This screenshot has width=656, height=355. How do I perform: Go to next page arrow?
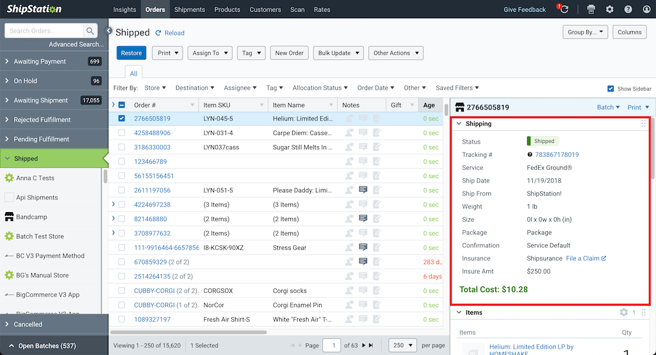364,345
